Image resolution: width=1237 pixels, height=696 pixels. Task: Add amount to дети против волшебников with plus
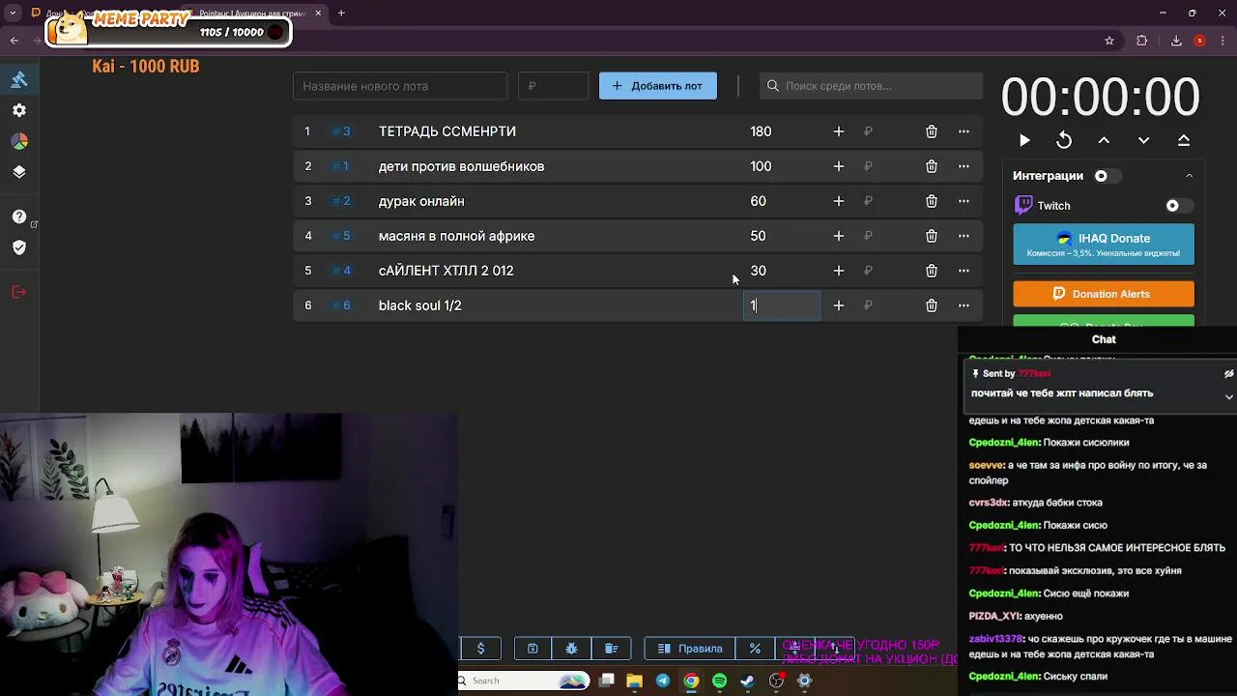(839, 166)
